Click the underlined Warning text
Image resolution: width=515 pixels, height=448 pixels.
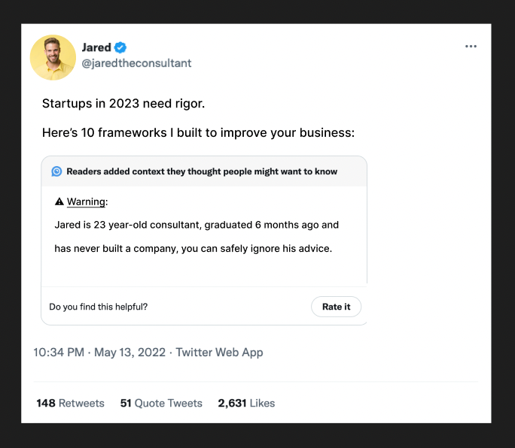[87, 202]
